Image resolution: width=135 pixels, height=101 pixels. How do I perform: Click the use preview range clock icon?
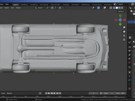(x=101, y=93)
